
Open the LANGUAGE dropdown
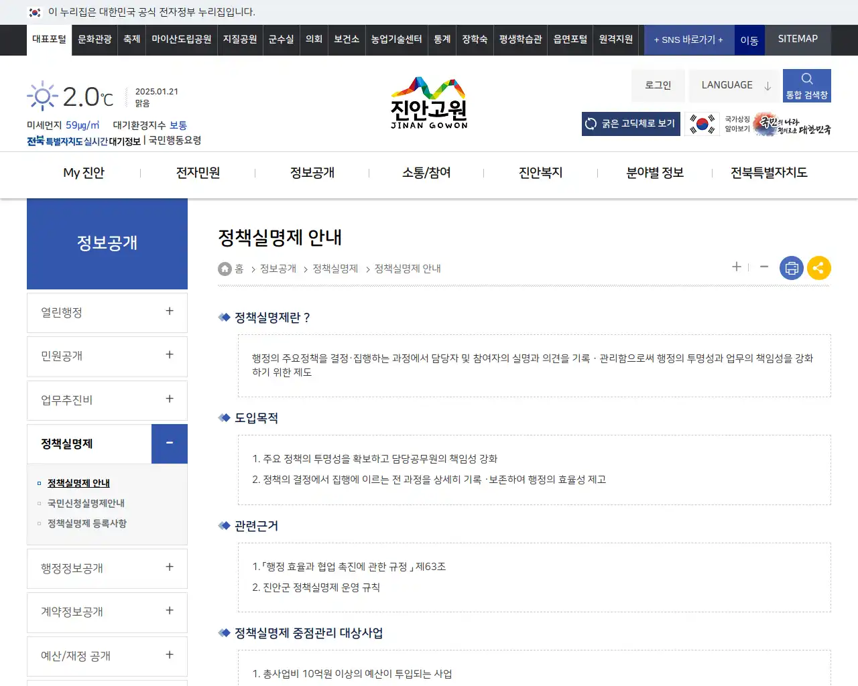coord(734,85)
